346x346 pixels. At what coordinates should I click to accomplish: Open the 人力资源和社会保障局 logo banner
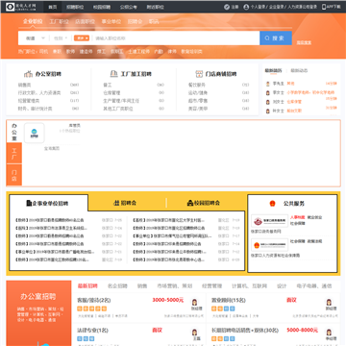tap(270, 245)
